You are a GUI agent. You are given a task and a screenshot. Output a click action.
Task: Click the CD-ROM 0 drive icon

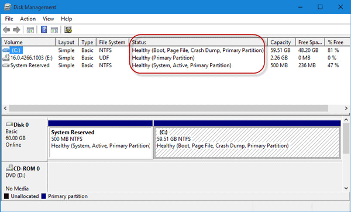[9, 167]
